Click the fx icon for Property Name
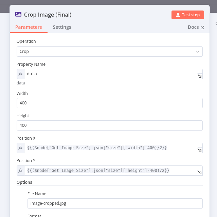Viewport: 217px width, 217px height. (20, 74)
